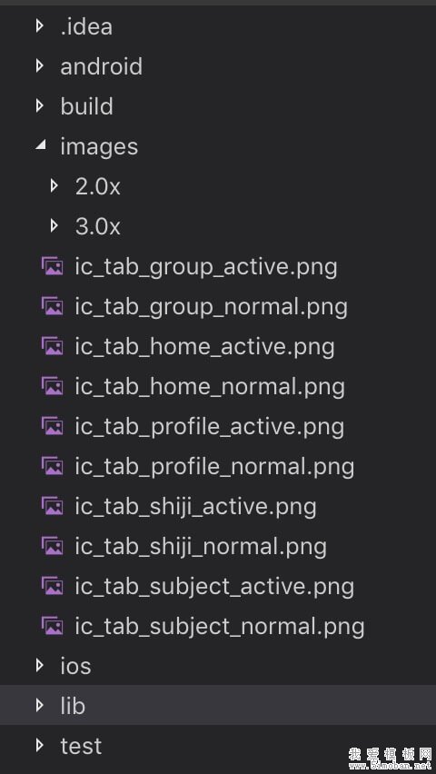436x774 pixels.
Task: Click image icon beside ic_tab_subject_active.png
Action: (53, 587)
